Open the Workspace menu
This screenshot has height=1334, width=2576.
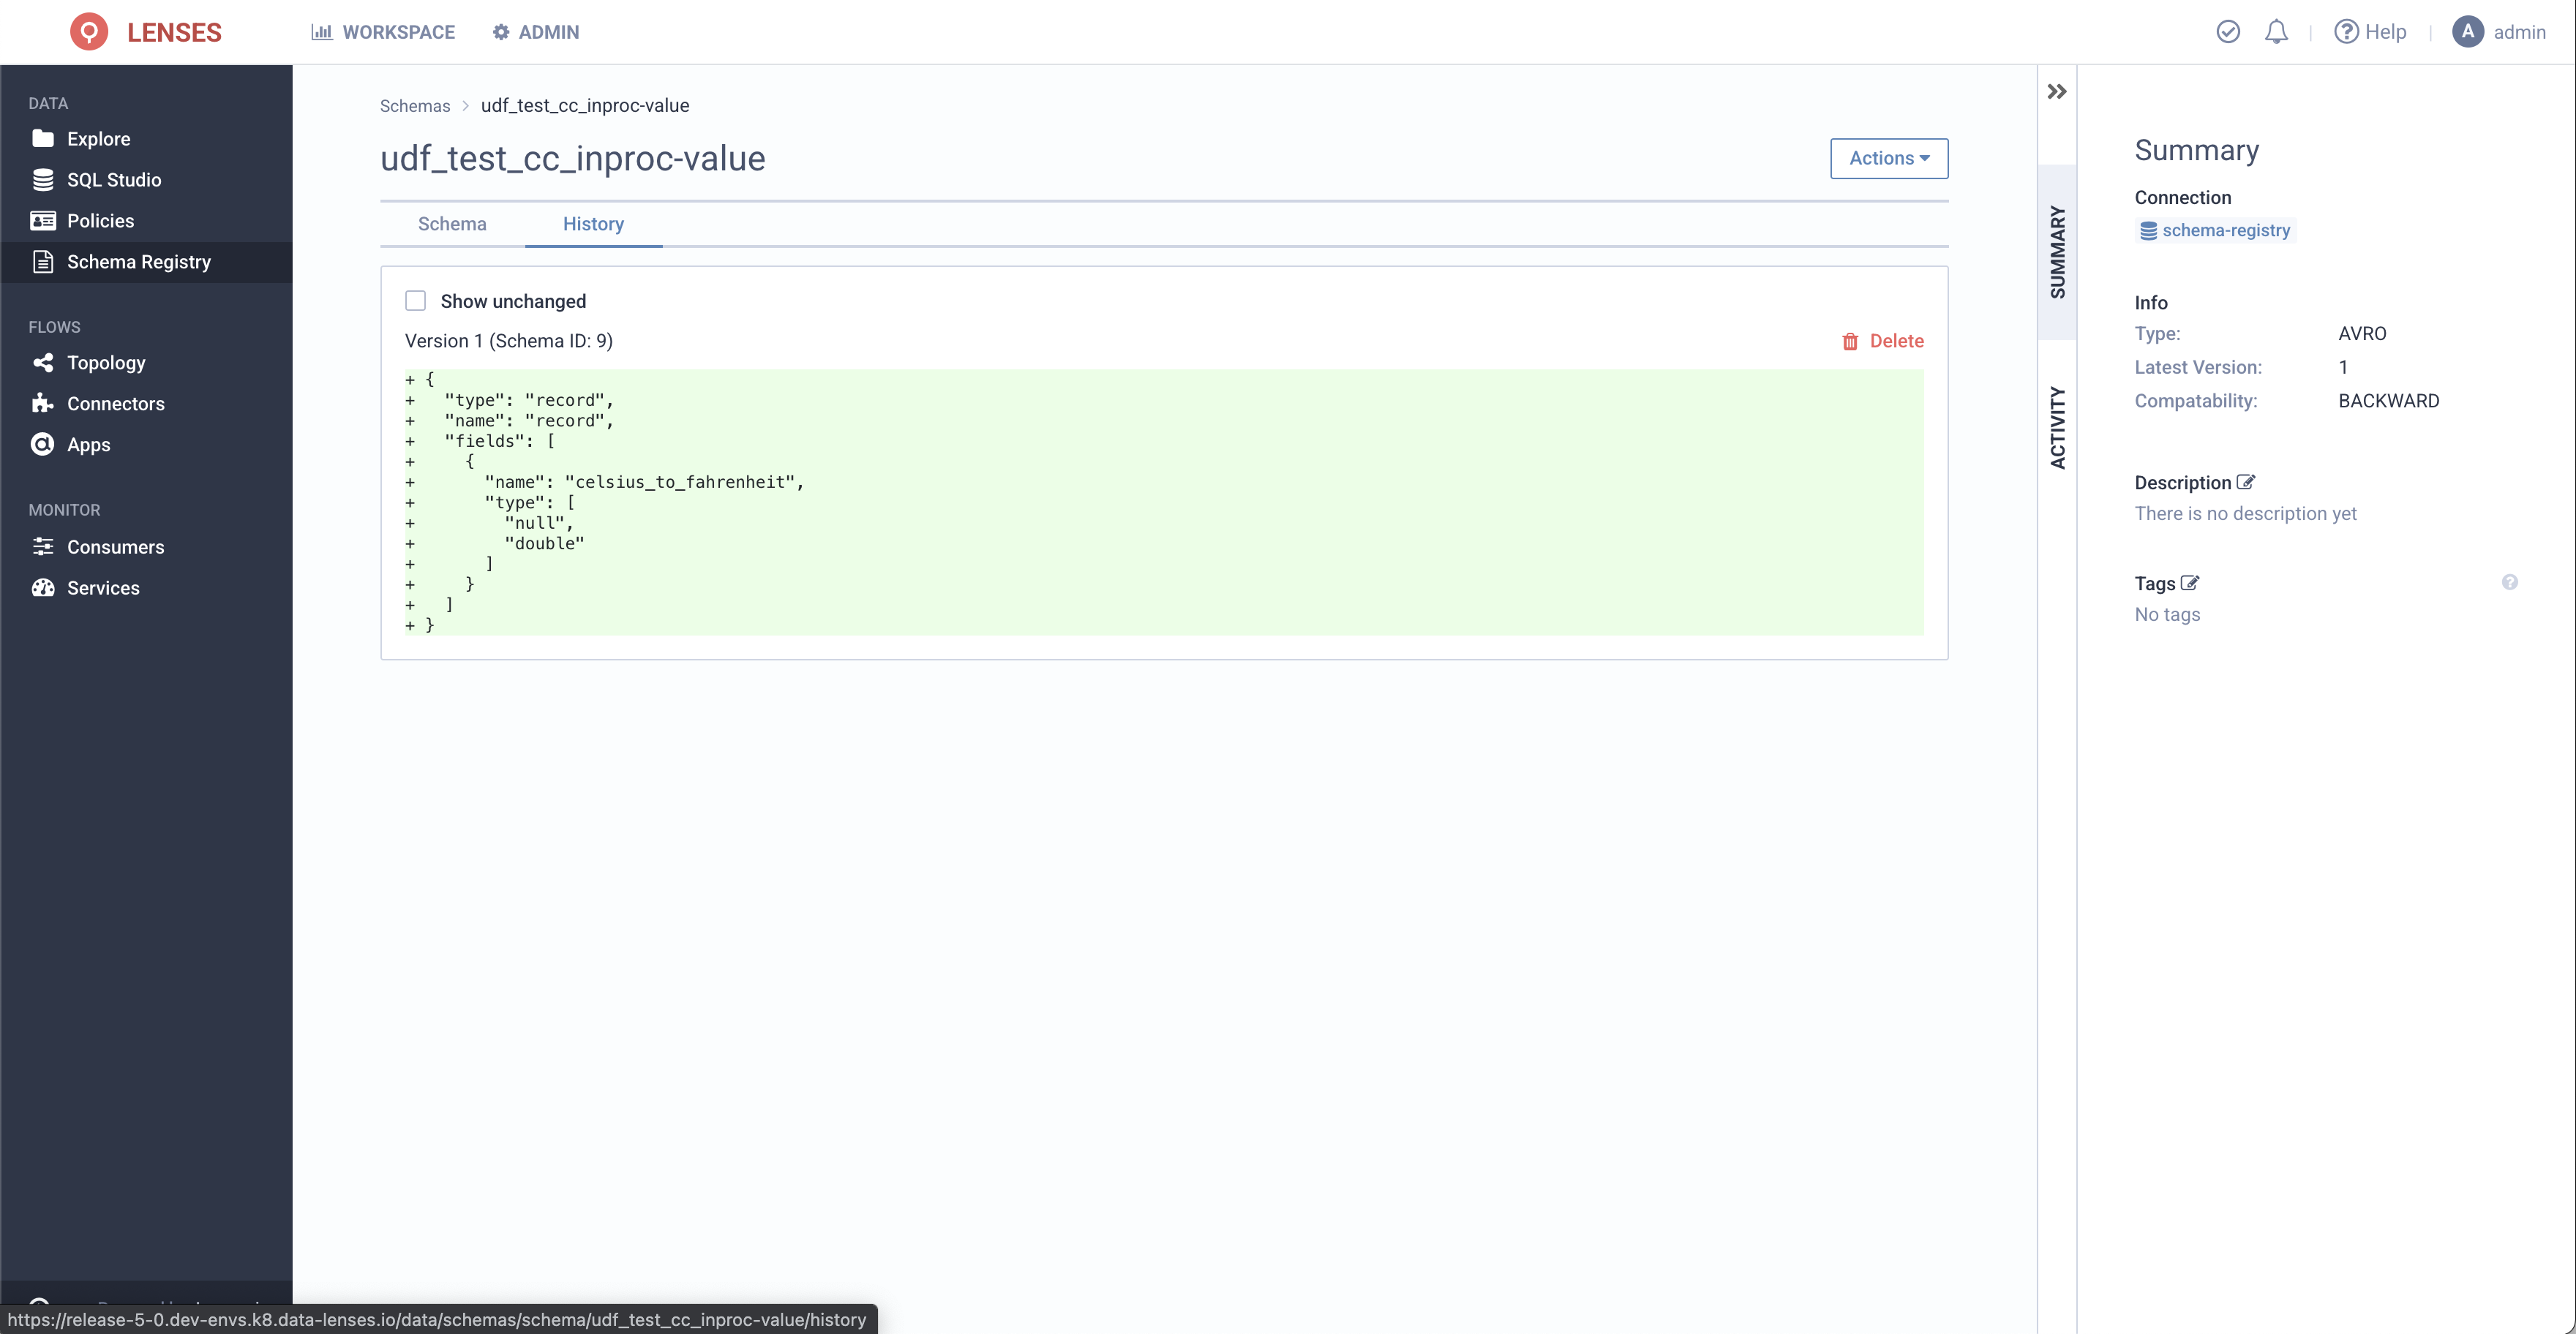[383, 32]
